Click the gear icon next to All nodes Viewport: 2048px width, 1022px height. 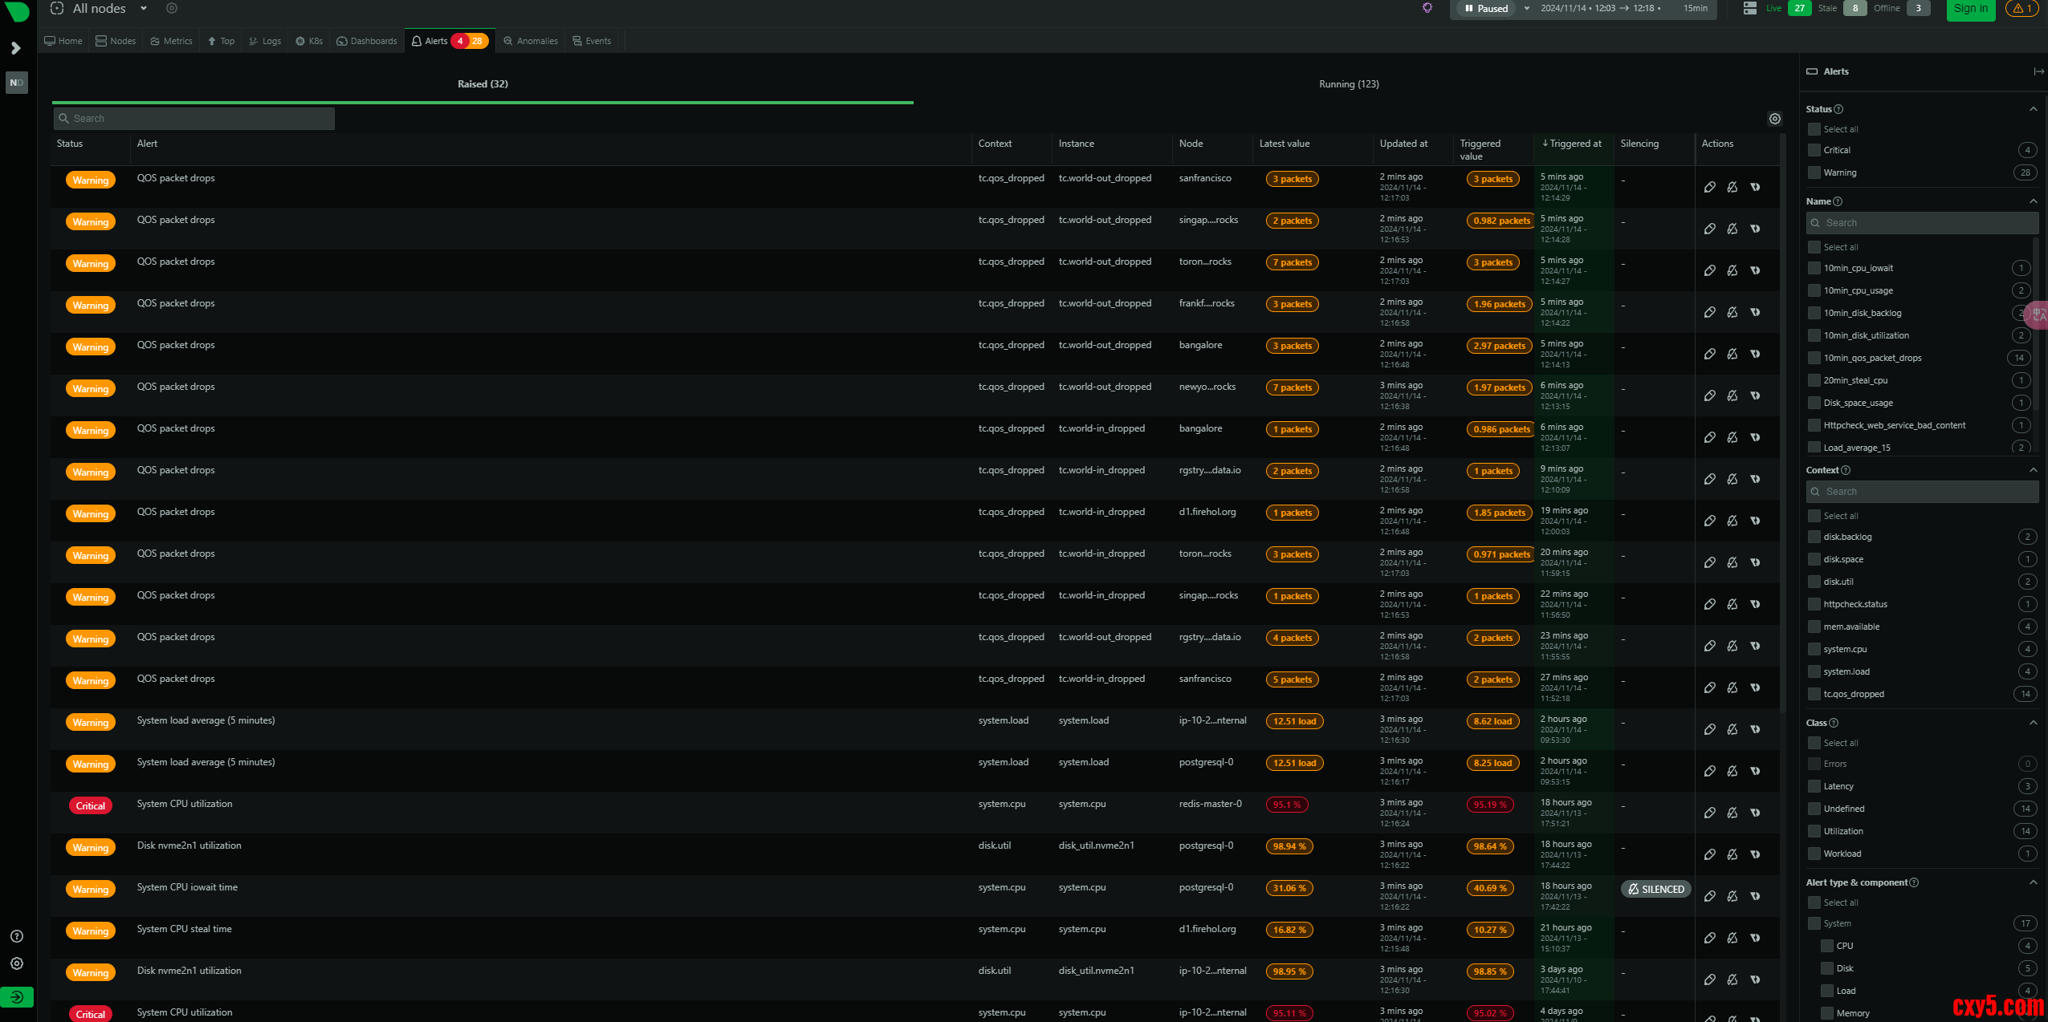171,8
